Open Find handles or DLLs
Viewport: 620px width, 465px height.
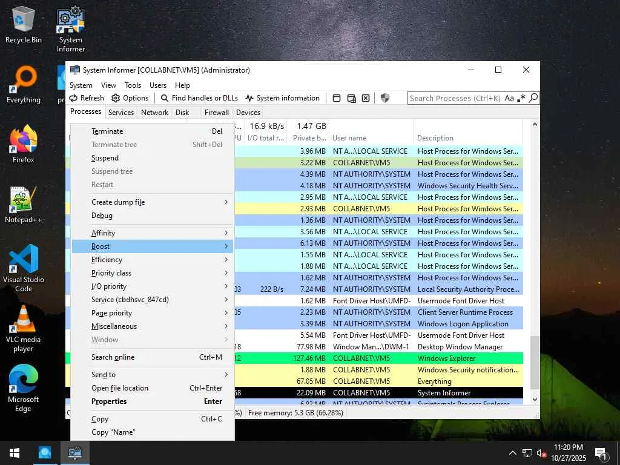coord(199,98)
